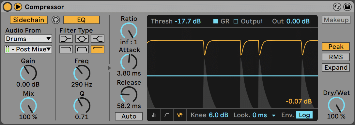Click the 3.80 ms attack value

[129, 74]
